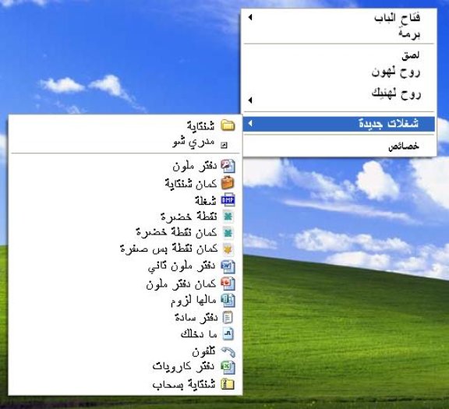Choose روح لهون from the context menu
Image resolution: width=449 pixels, height=409 pixels.
[340, 72]
